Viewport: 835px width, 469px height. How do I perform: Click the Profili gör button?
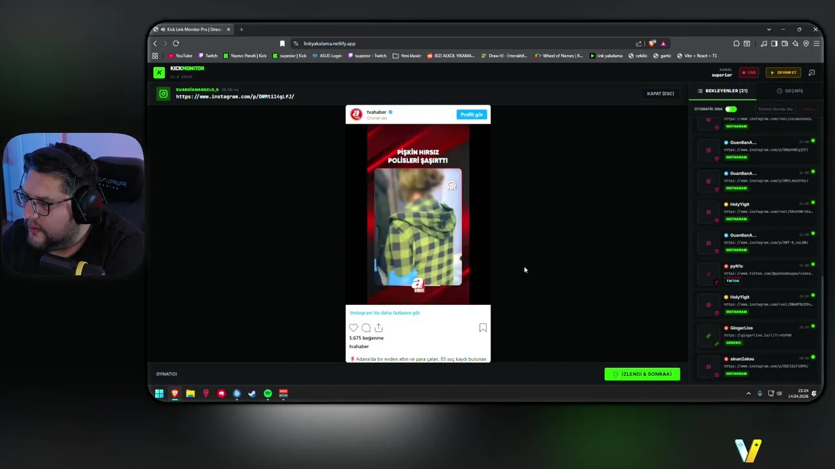pyautogui.click(x=472, y=115)
